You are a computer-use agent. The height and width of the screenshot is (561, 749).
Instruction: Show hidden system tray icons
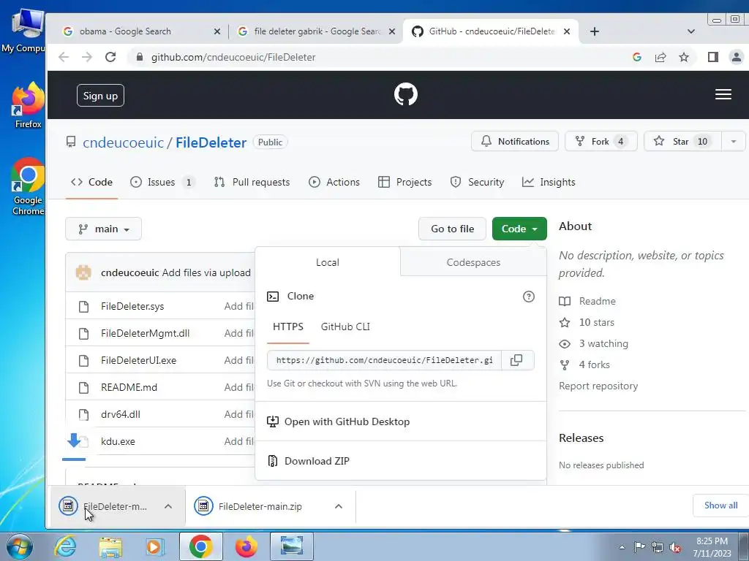pos(622,547)
